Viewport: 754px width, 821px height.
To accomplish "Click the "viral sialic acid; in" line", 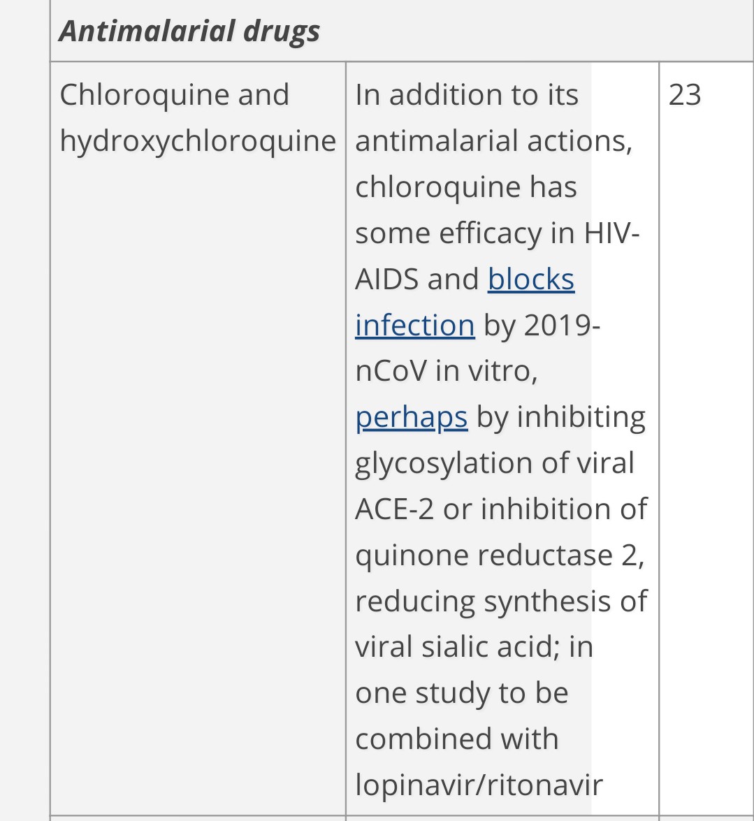I will (x=474, y=646).
